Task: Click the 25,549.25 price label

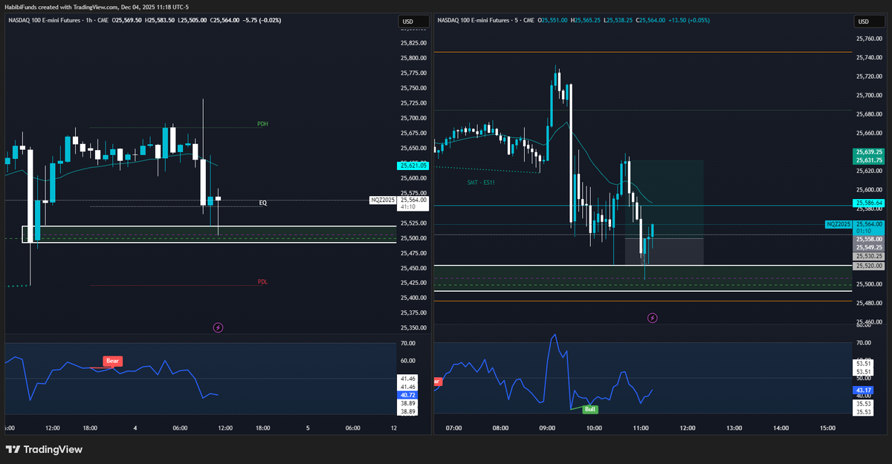Action: coord(869,248)
